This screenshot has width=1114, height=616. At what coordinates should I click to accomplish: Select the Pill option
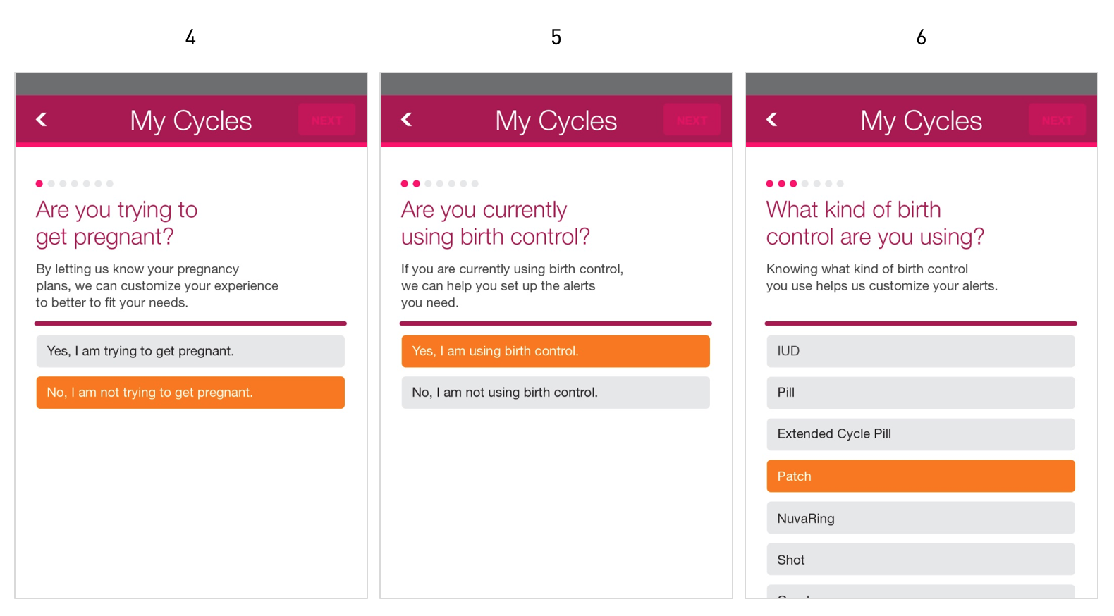pyautogui.click(x=921, y=393)
